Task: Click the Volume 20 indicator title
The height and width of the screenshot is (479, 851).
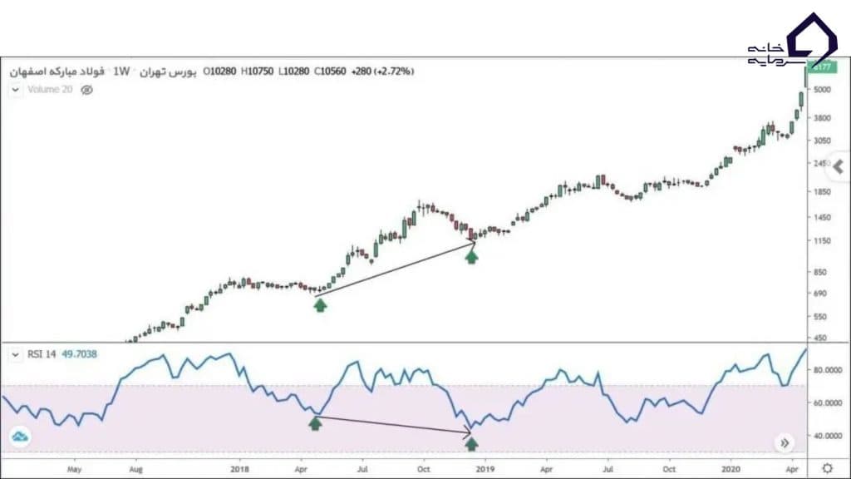Action: [49, 90]
